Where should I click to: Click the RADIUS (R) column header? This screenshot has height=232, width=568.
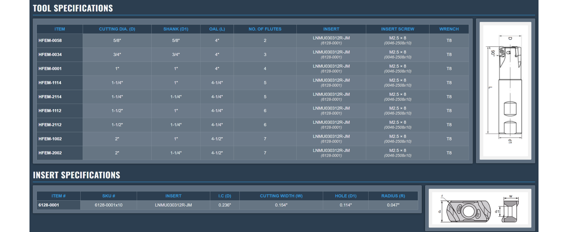(393, 196)
